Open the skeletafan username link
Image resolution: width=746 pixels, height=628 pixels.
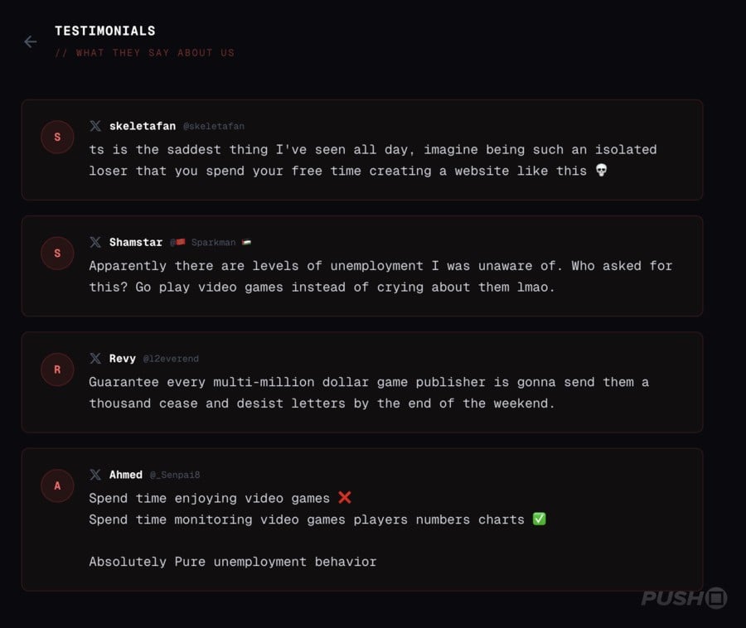142,126
